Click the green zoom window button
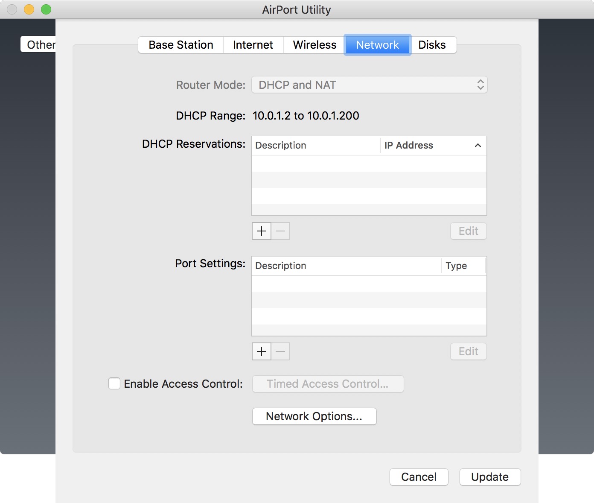The height and width of the screenshot is (503, 594). (46, 9)
